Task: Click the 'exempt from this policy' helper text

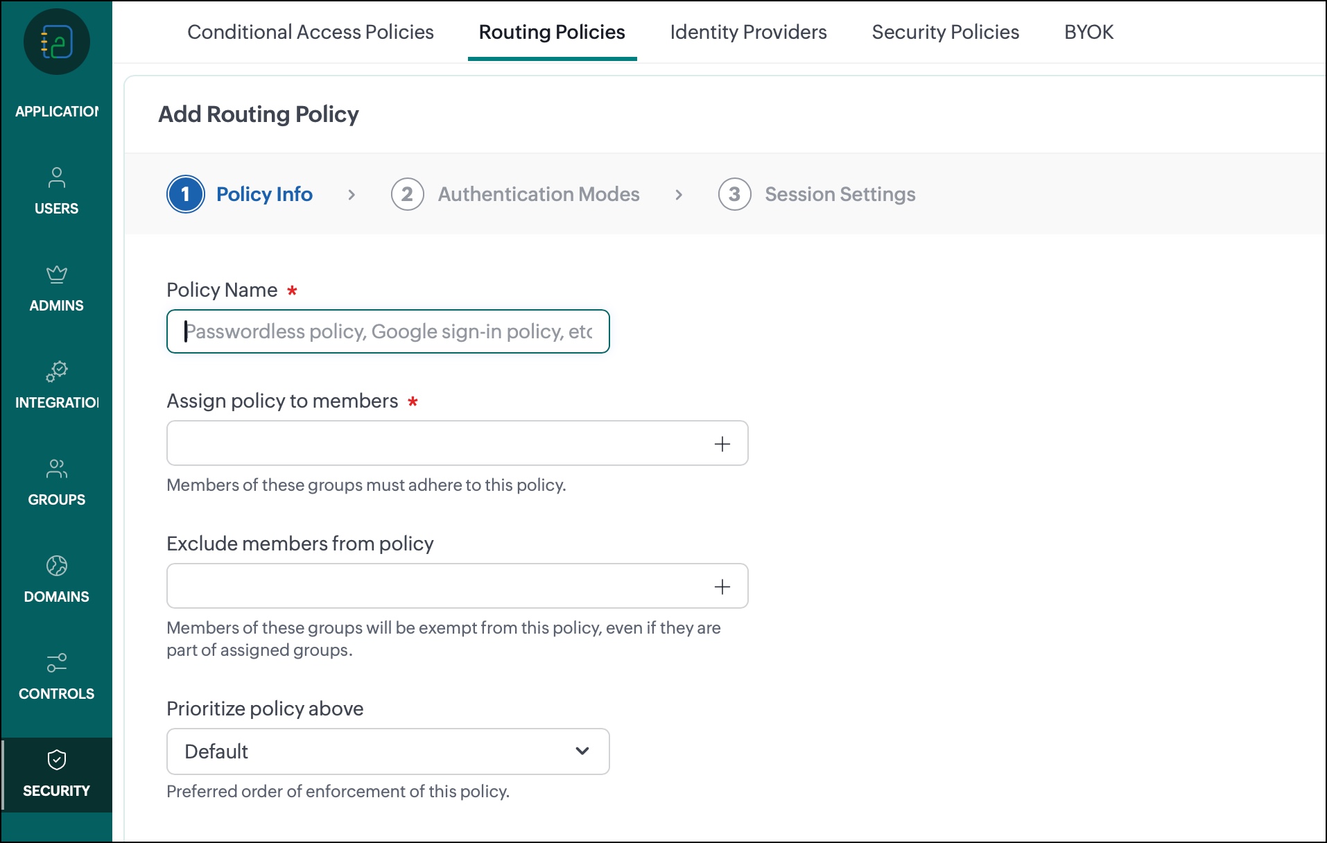Action: pyautogui.click(x=444, y=638)
